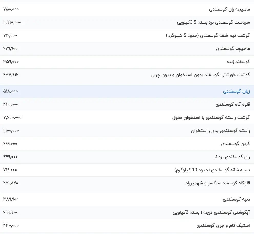254x234 pixels.
Task: Click price ۷۵۰,۰۰۰
Action: click(11, 9)
